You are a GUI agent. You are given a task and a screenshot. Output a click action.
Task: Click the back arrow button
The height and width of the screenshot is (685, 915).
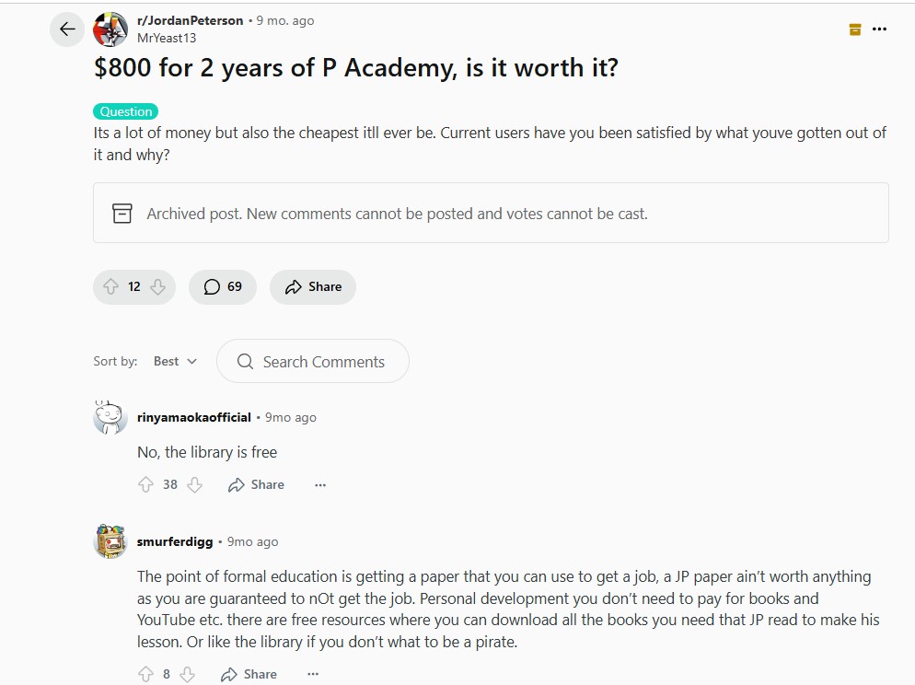[66, 29]
